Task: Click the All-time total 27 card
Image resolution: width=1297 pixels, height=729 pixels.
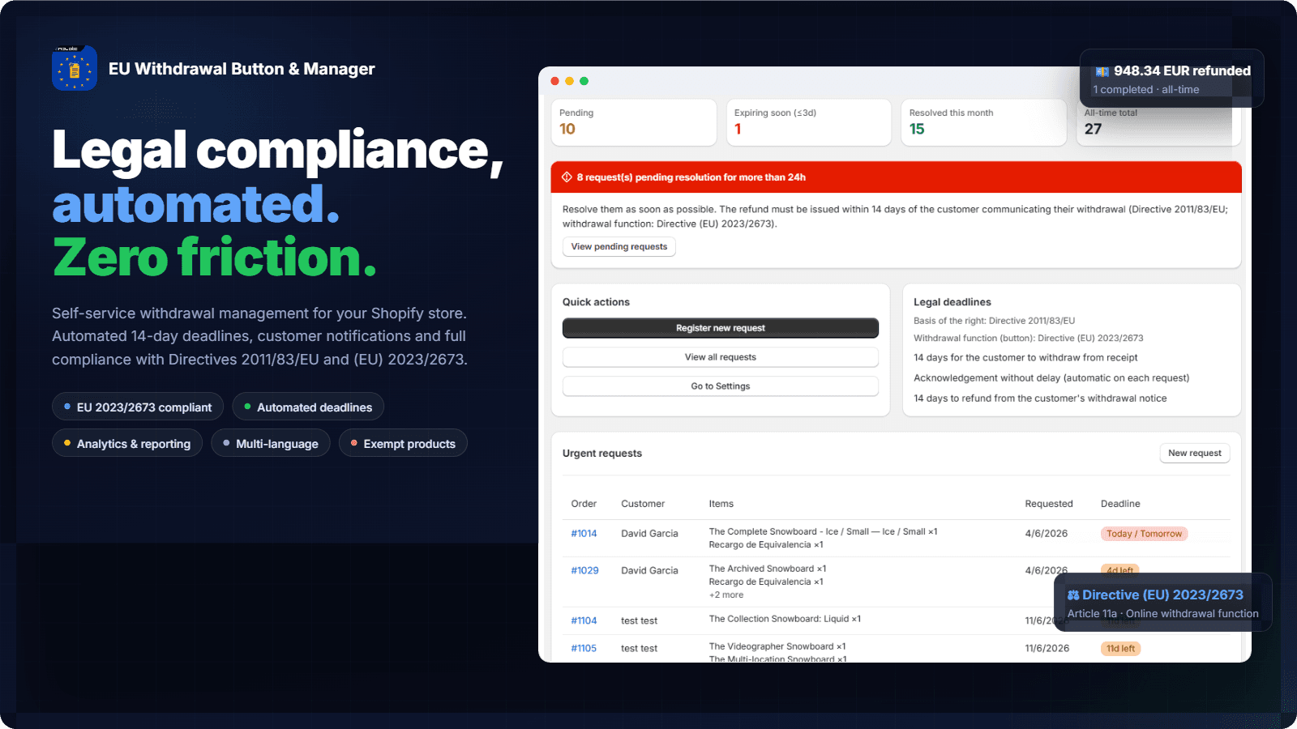Action: 1159,122
